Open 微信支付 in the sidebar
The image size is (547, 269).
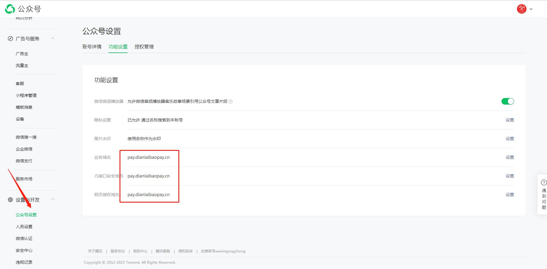coord(24,161)
